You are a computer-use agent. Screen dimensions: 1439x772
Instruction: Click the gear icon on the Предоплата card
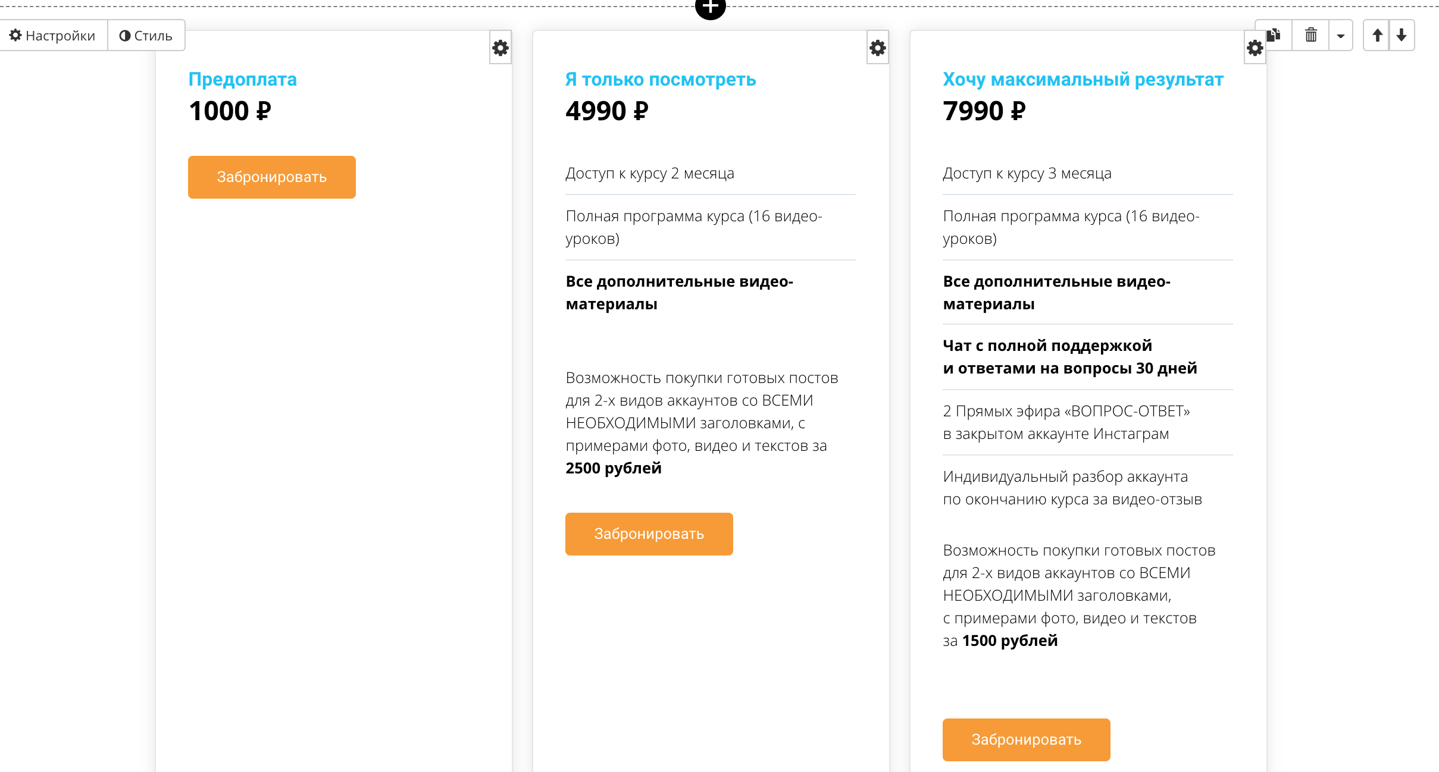point(500,48)
